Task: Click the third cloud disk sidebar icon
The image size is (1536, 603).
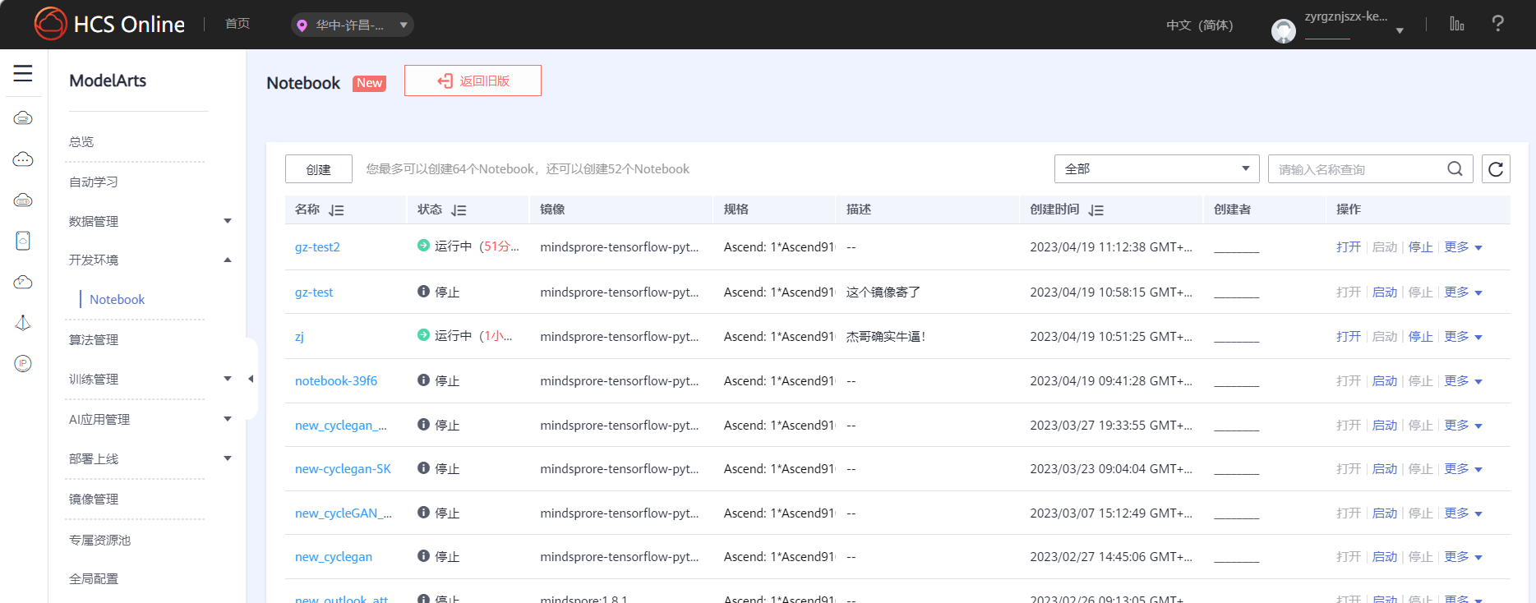Action: 23,200
